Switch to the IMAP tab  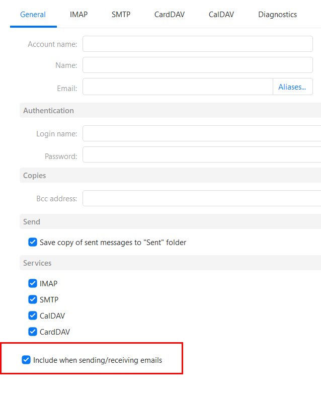pyautogui.click(x=78, y=15)
